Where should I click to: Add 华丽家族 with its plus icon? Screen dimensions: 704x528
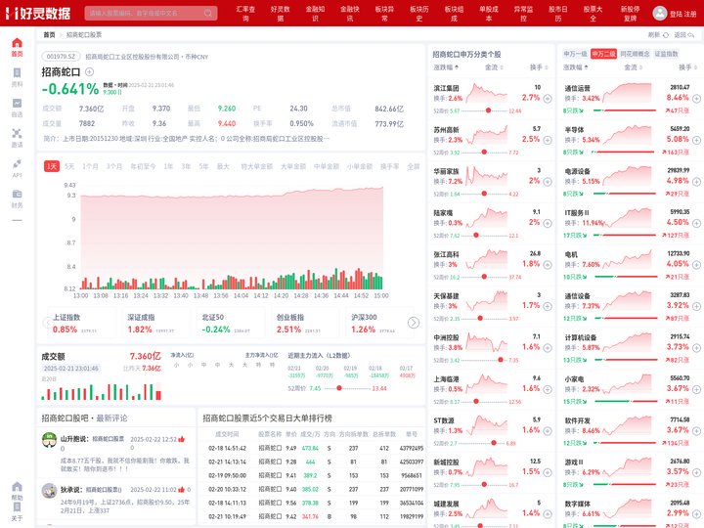click(548, 182)
